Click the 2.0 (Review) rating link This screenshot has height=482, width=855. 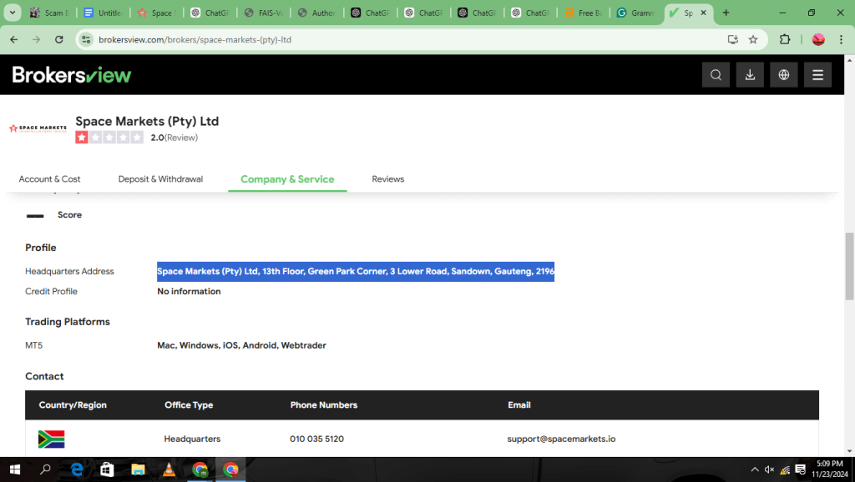(x=174, y=138)
